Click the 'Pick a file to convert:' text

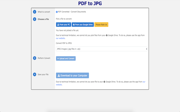(64, 19)
